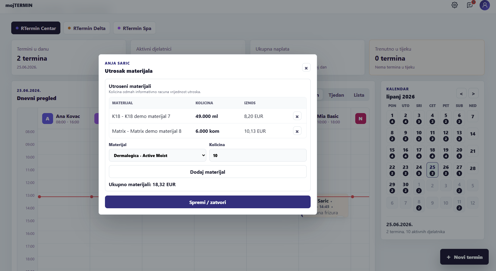
Task: Switch to Tjedan view
Action: [x=336, y=95]
